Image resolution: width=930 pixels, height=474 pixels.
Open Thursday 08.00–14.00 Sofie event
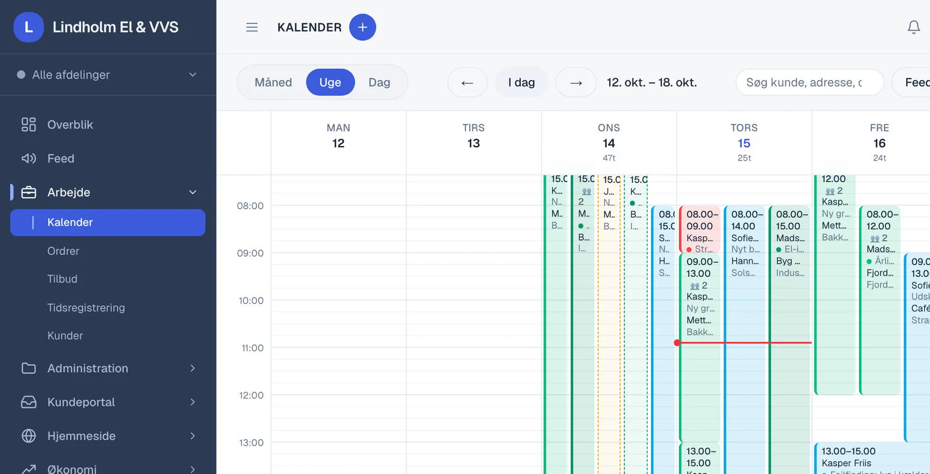tap(745, 340)
